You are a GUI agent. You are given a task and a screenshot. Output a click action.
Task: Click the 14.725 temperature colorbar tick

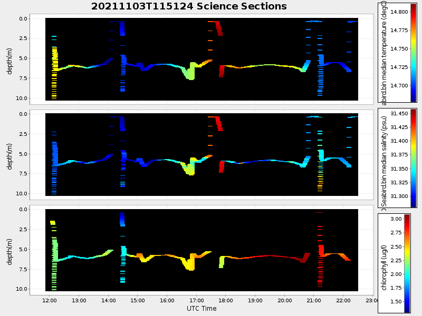click(399, 67)
